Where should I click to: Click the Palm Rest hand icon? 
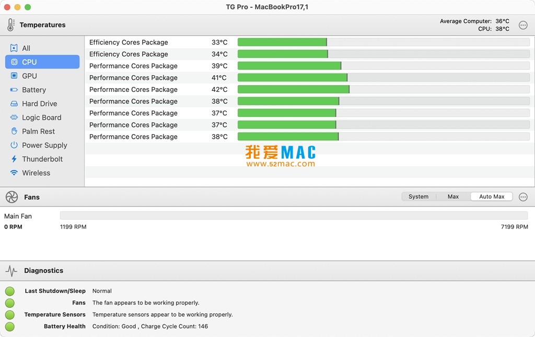click(14, 131)
